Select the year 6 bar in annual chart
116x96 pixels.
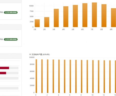[x=70, y=77]
